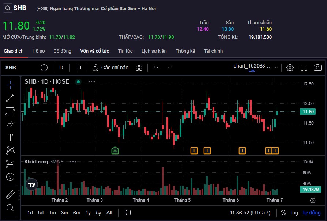Toggle auto scale 'tự động'
The image size is (327, 221).
tap(312, 213)
